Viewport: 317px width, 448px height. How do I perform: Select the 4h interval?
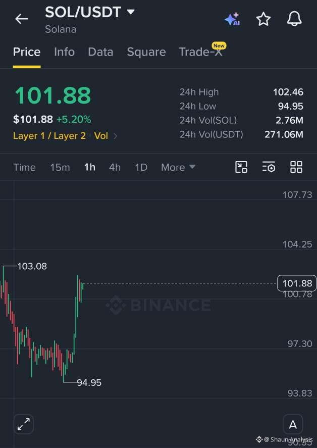(x=115, y=167)
